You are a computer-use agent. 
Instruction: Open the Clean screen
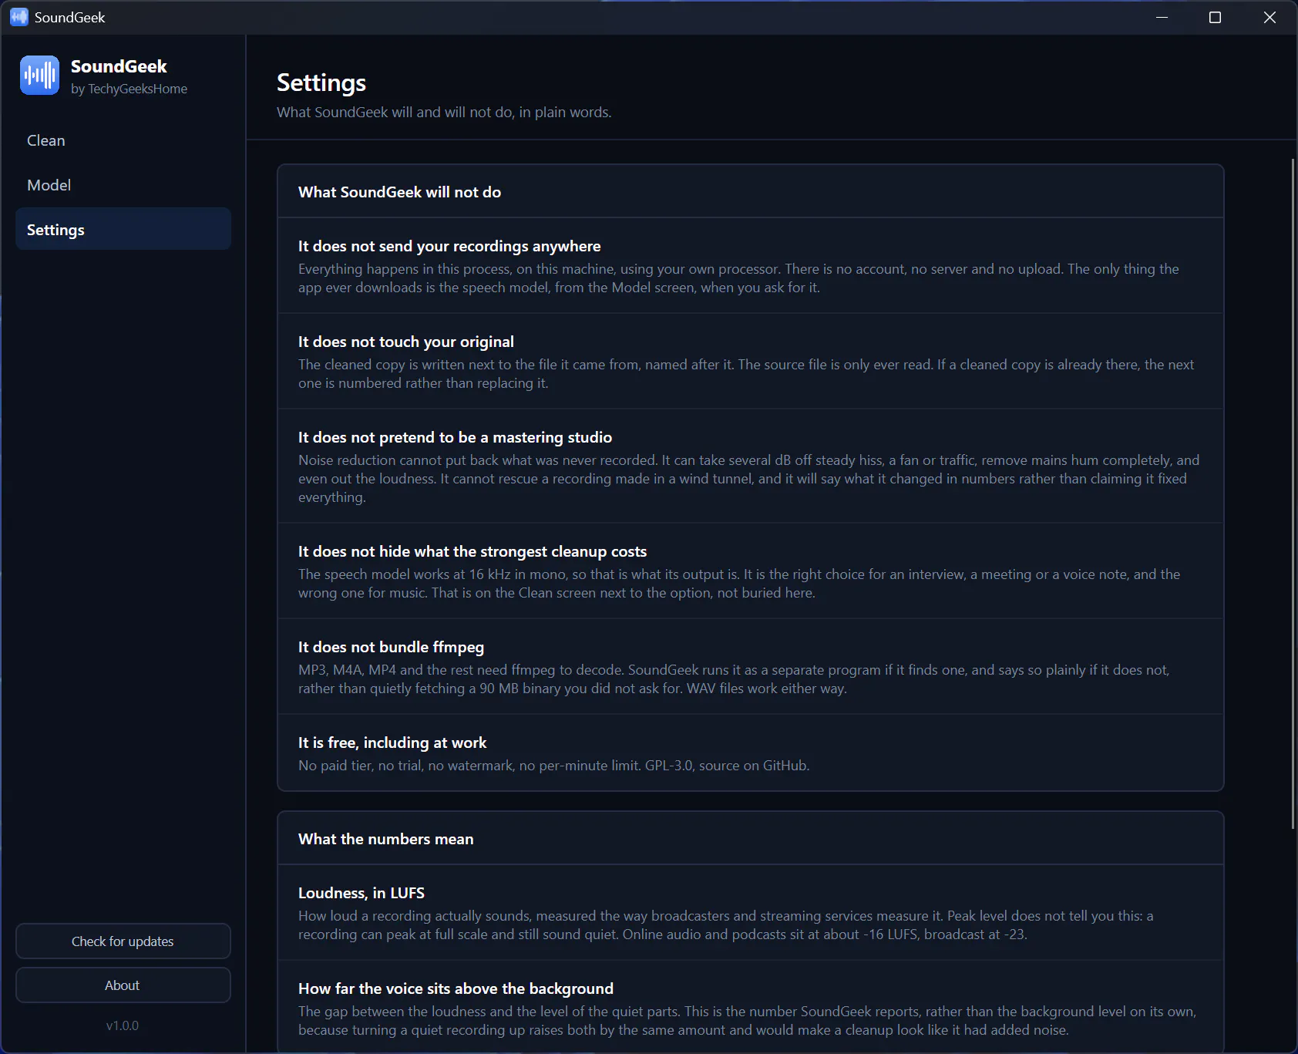pyautogui.click(x=123, y=140)
